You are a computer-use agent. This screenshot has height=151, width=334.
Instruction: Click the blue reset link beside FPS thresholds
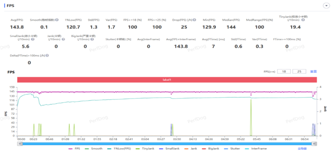tap(313, 71)
